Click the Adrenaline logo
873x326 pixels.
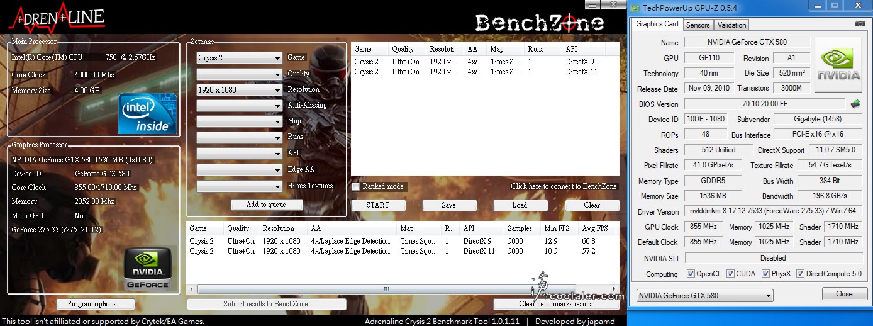tap(57, 19)
